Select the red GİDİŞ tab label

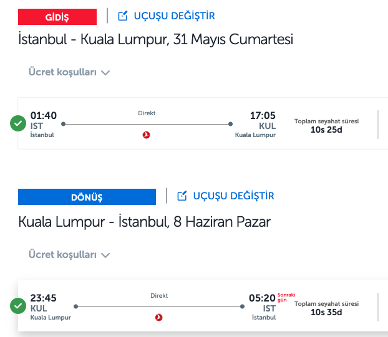coord(57,17)
